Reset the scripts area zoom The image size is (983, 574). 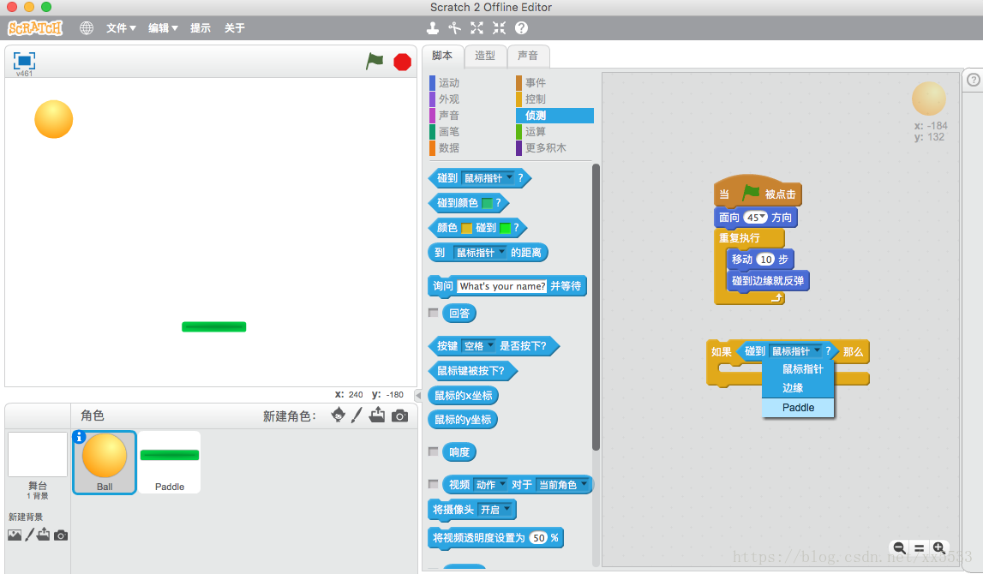pos(919,547)
